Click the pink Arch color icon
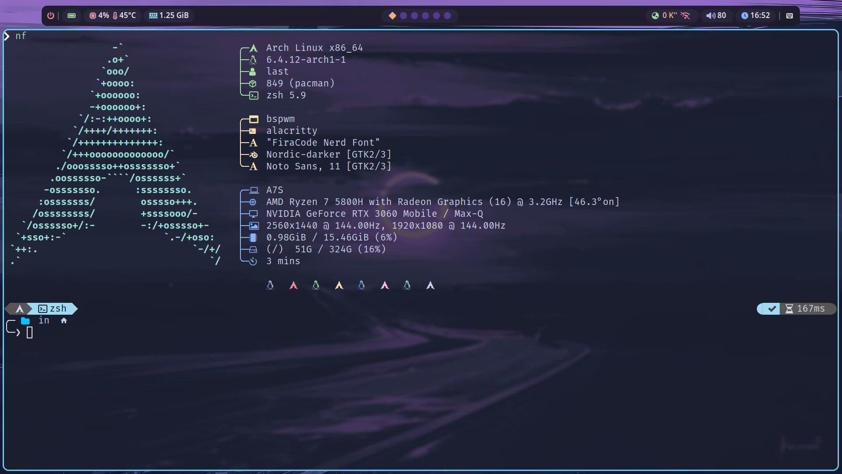The width and height of the screenshot is (842, 474). click(x=385, y=285)
